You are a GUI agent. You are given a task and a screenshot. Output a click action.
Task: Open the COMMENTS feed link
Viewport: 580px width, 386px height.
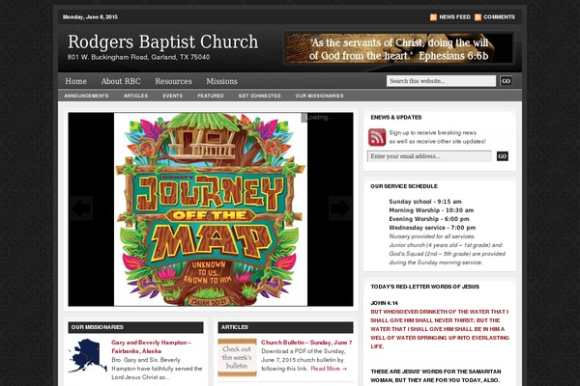pos(499,17)
